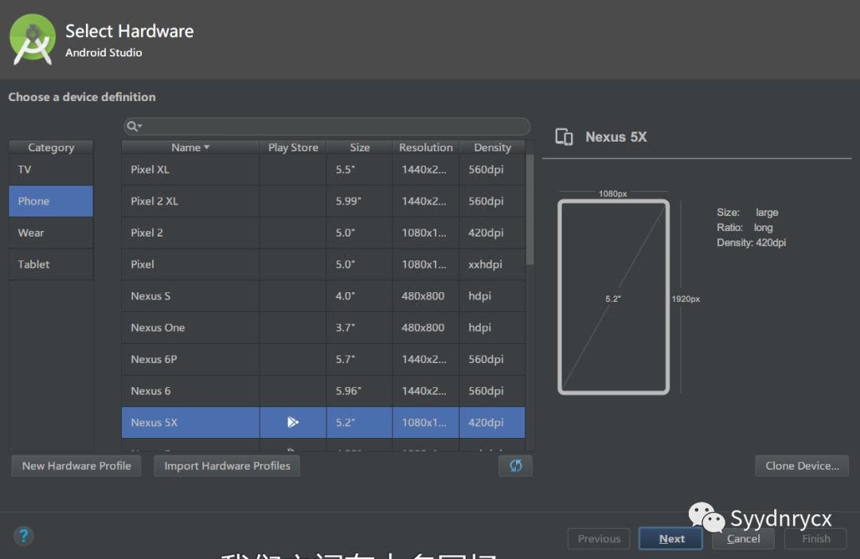This screenshot has height=559, width=860.
Task: Select the Wear category
Action: [51, 233]
